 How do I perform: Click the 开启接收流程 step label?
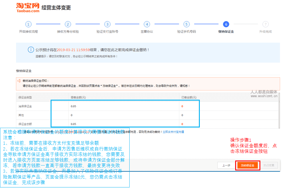click(x=28, y=32)
